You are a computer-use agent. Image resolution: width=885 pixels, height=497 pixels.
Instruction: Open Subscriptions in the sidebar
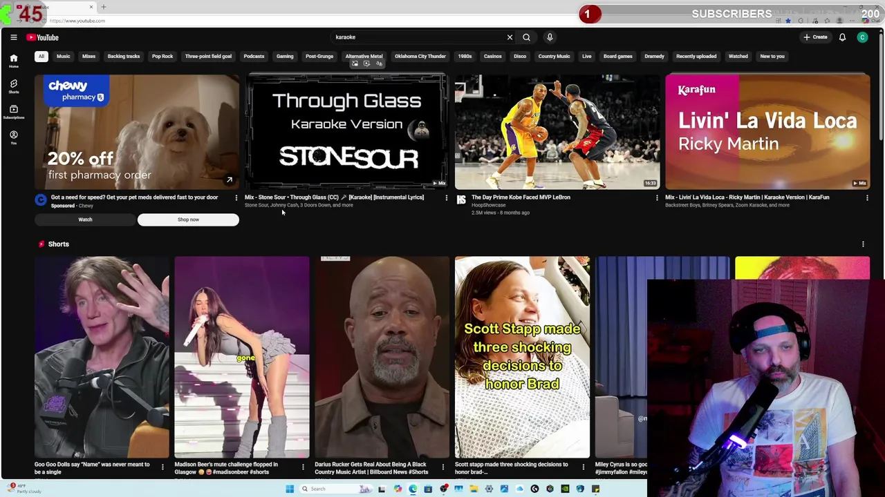(x=13, y=112)
